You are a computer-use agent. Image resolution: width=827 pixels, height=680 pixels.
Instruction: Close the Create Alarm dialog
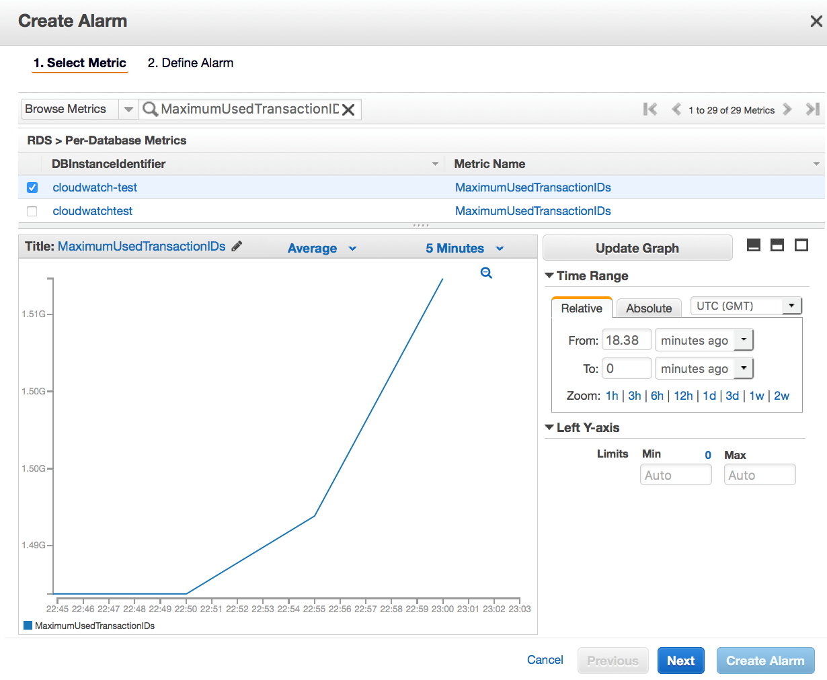[816, 22]
